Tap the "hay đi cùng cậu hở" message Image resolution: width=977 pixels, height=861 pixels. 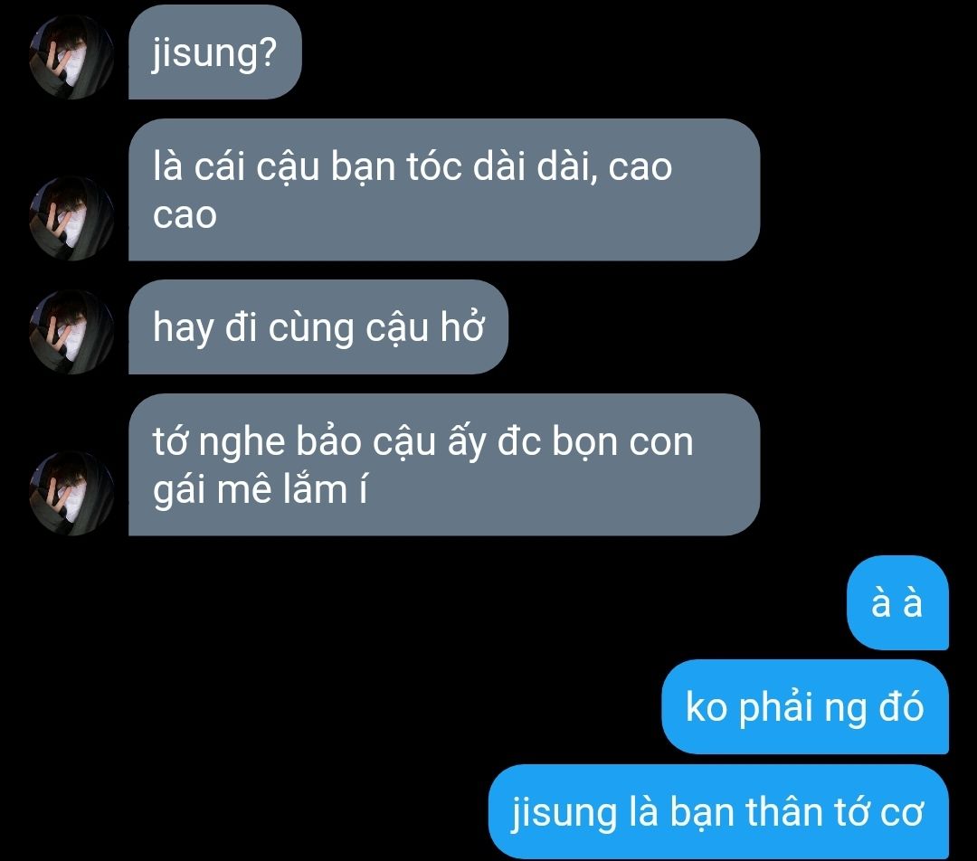(318, 327)
